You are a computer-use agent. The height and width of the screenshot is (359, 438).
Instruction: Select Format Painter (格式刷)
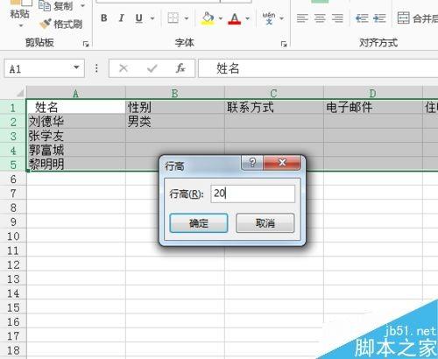point(60,24)
